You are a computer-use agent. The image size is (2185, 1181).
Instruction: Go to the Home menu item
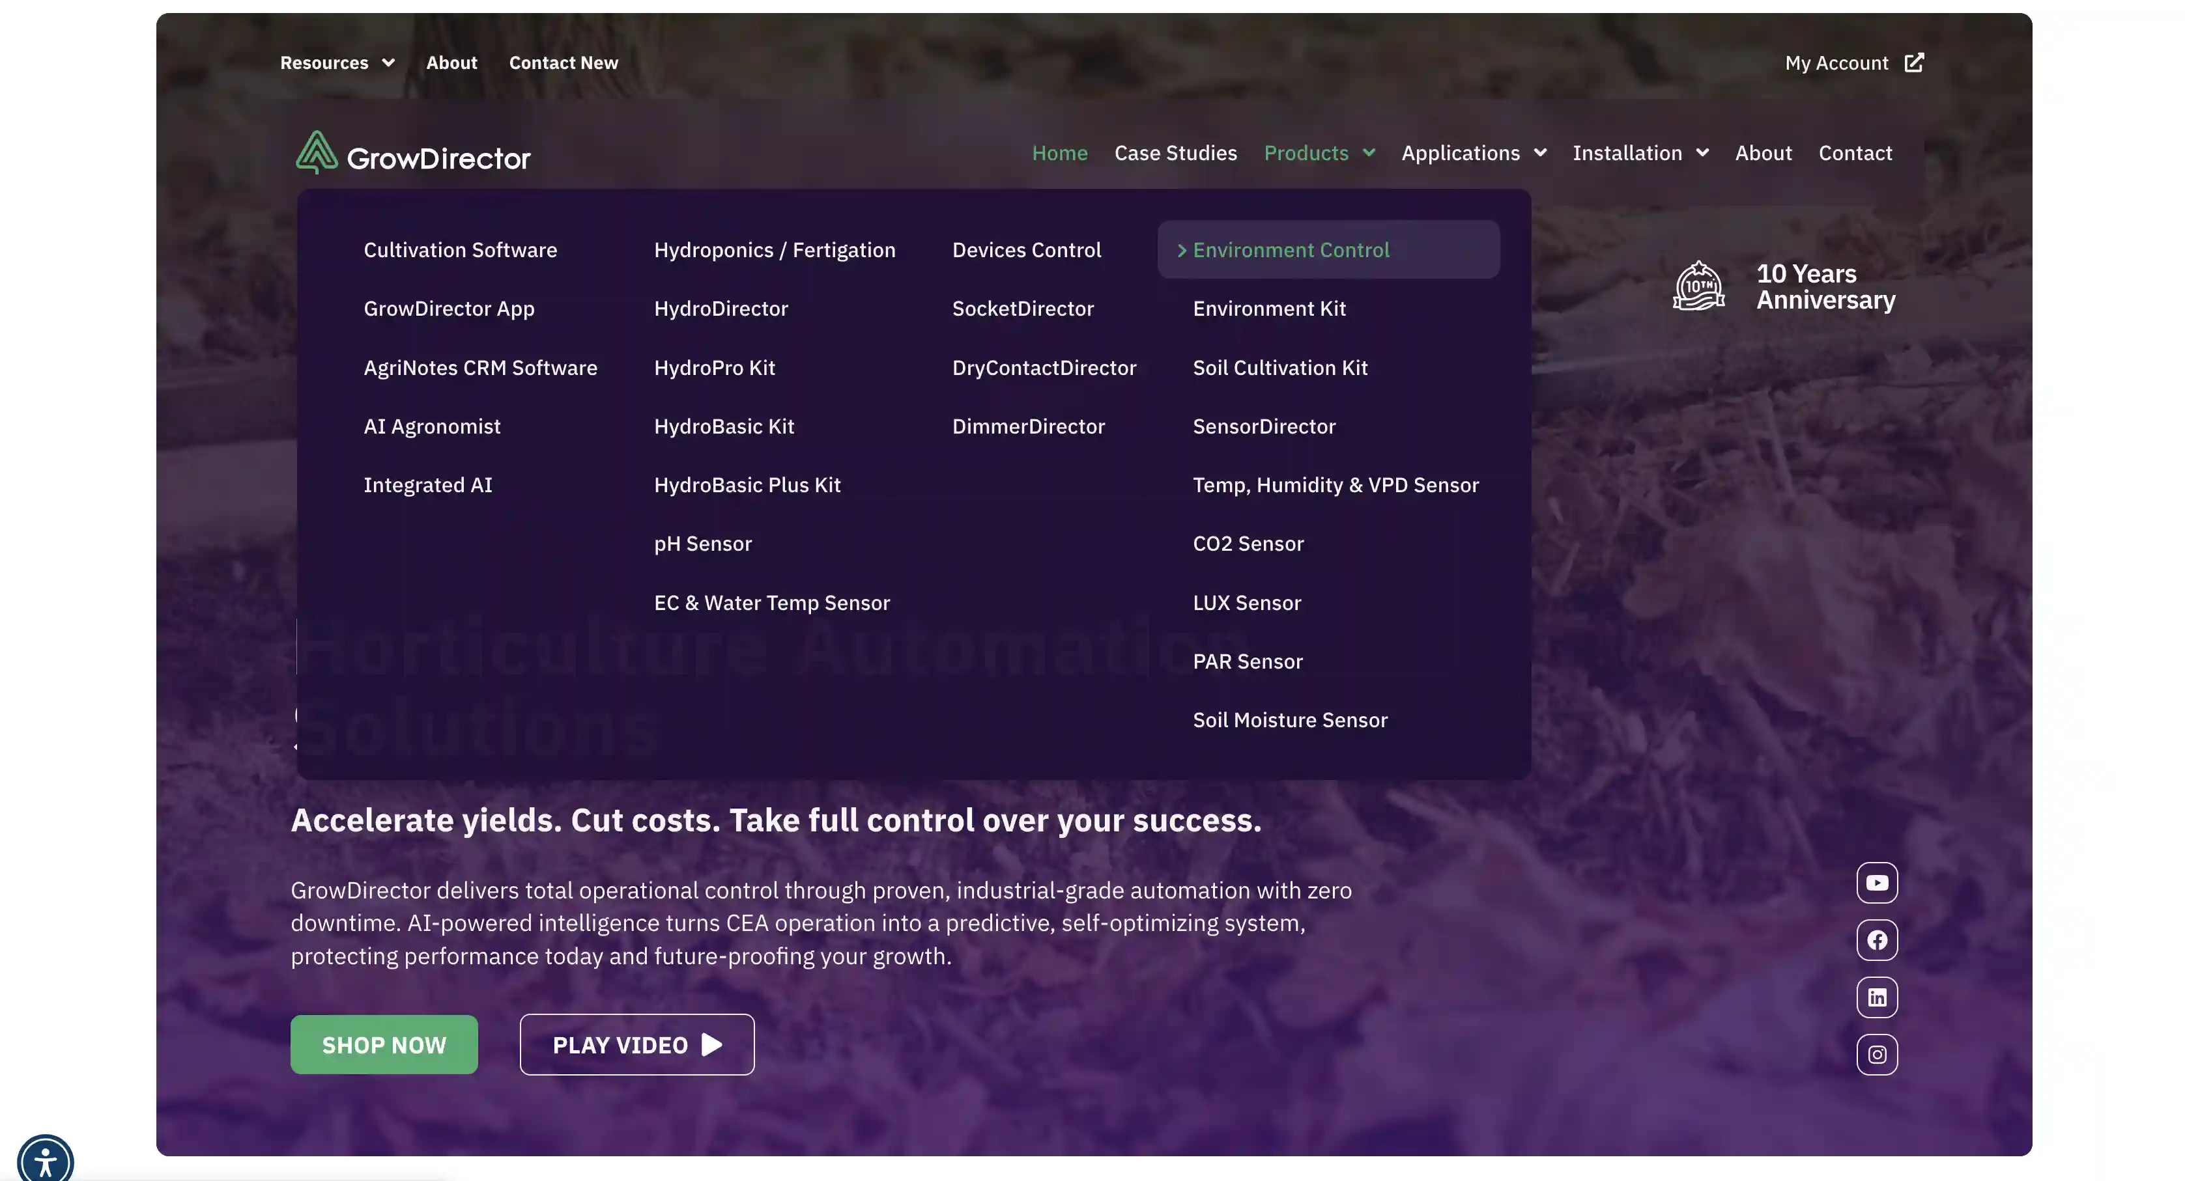1059,152
